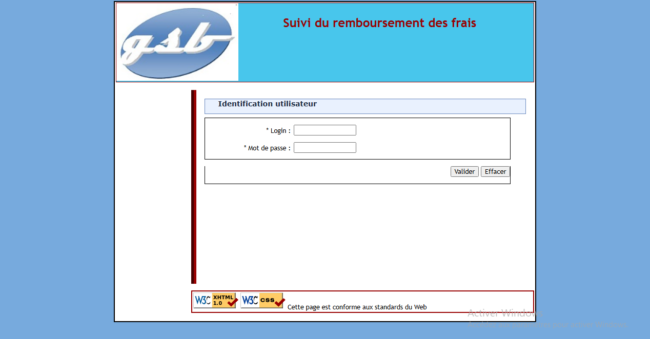Focus the Mot de passe password field
This screenshot has width=650, height=339.
pos(324,148)
